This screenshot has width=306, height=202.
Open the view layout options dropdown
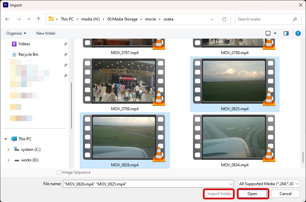(x=275, y=33)
